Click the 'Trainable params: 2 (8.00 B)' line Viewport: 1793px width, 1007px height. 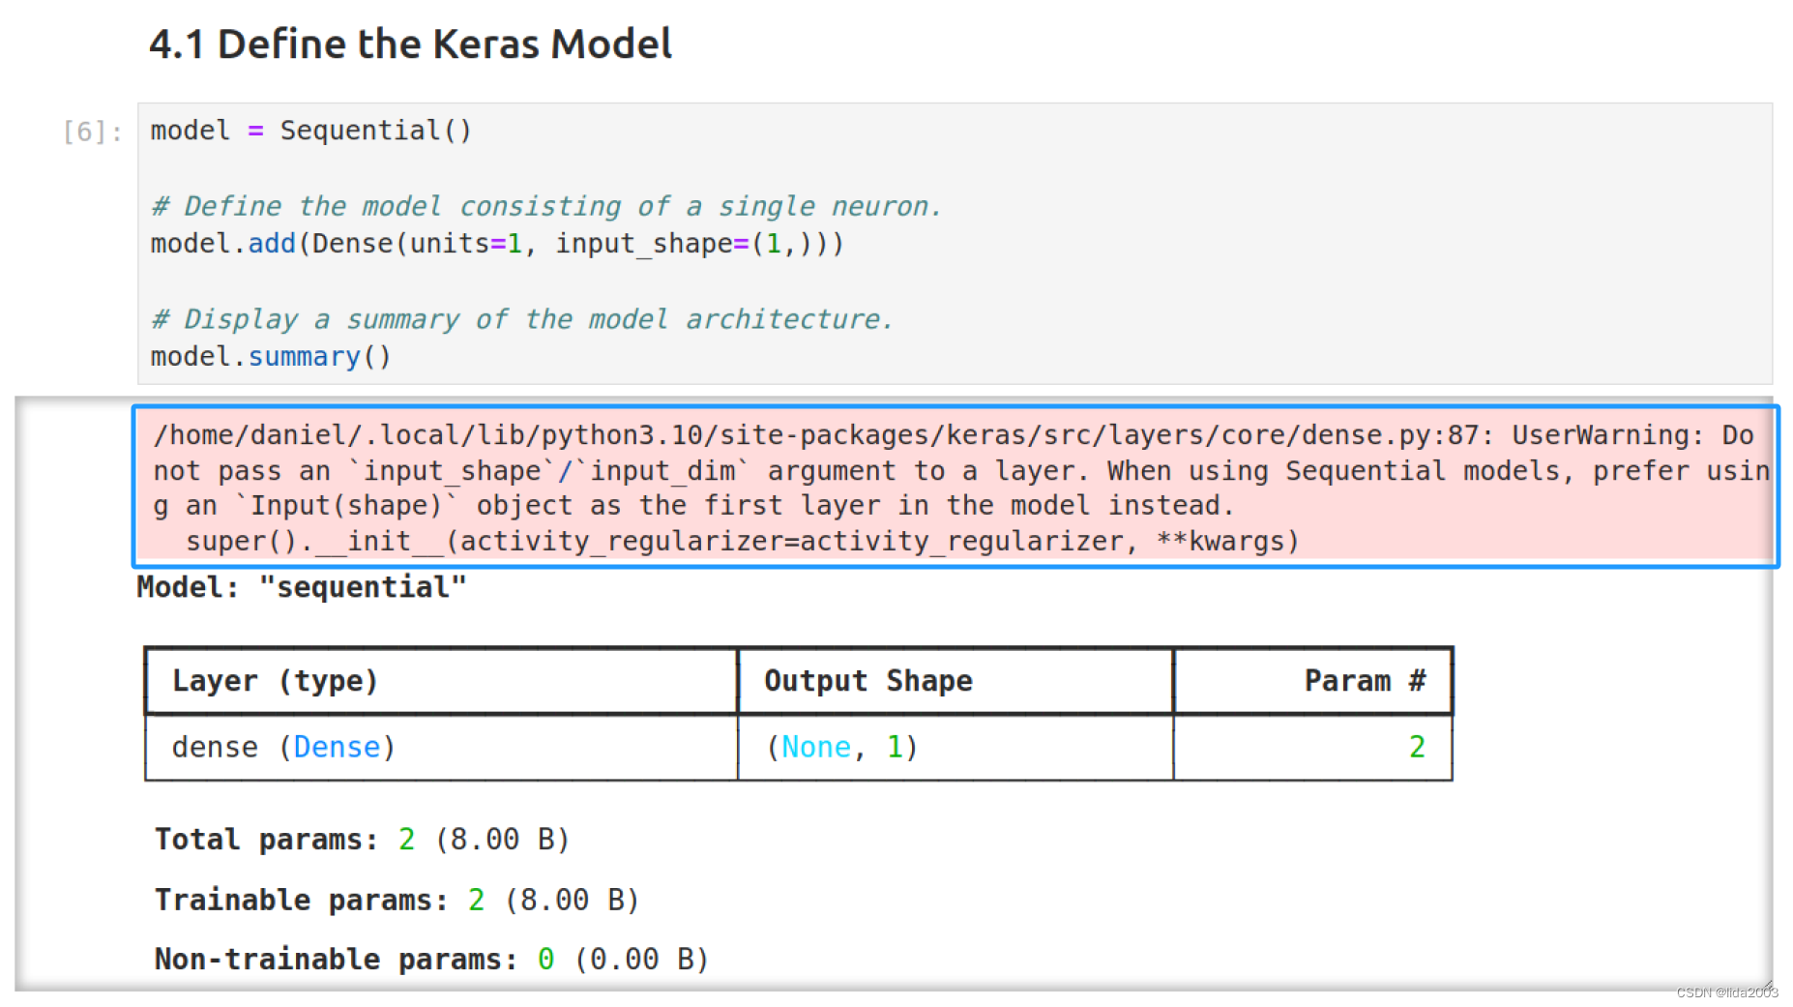397,900
